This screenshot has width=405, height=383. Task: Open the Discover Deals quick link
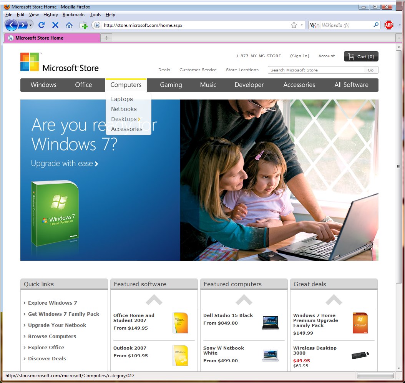coord(47,358)
